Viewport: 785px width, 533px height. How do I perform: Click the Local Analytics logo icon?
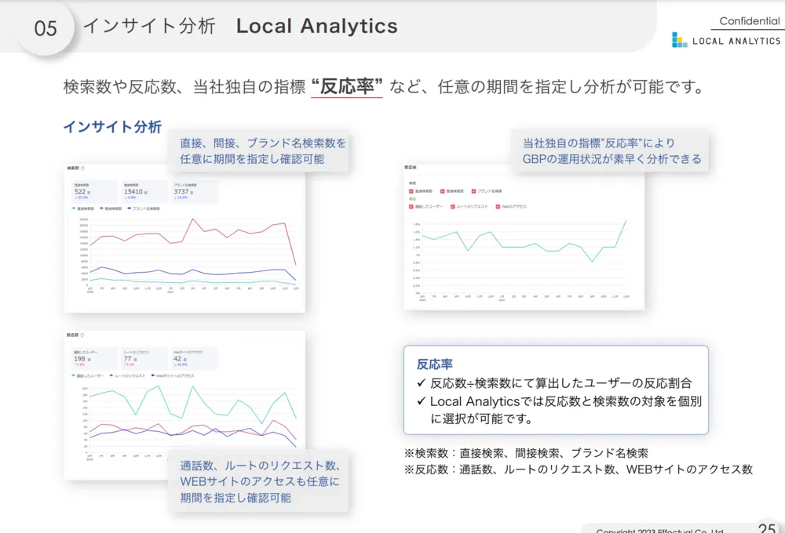point(679,40)
